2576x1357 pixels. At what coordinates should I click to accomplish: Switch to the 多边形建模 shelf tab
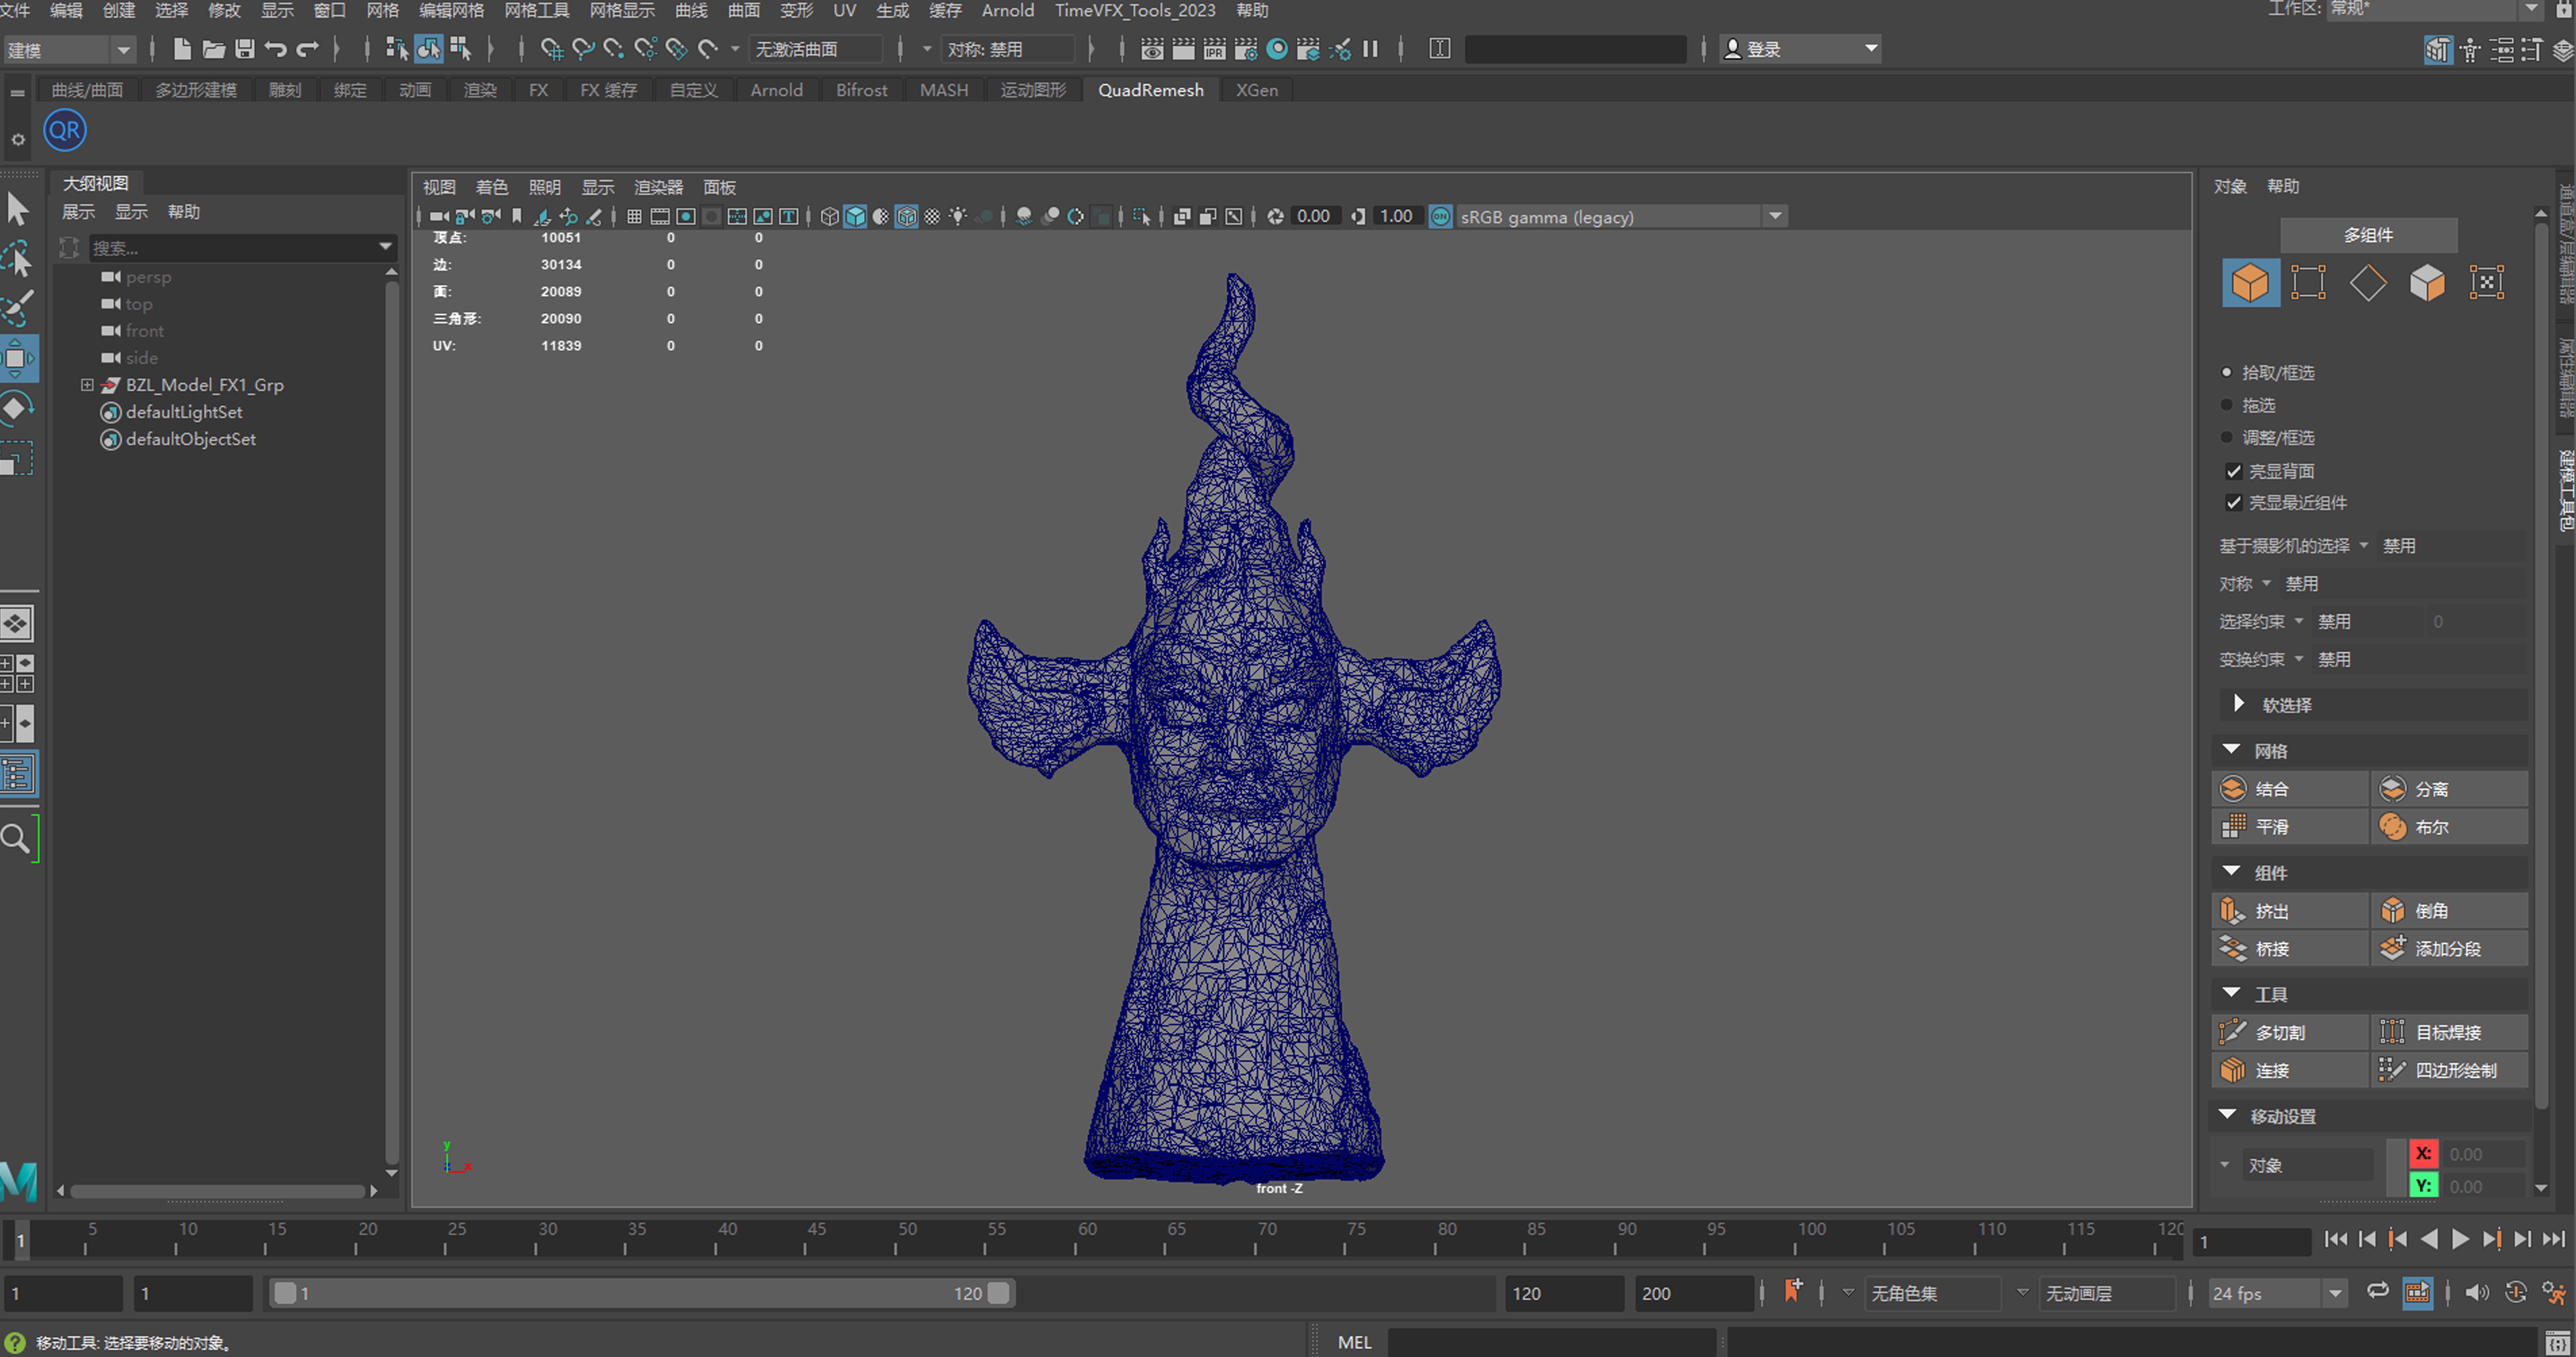(196, 90)
